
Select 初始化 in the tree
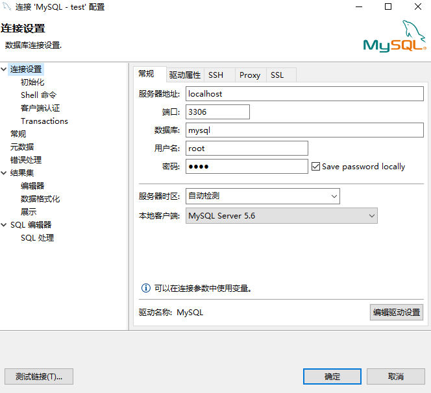coord(32,82)
